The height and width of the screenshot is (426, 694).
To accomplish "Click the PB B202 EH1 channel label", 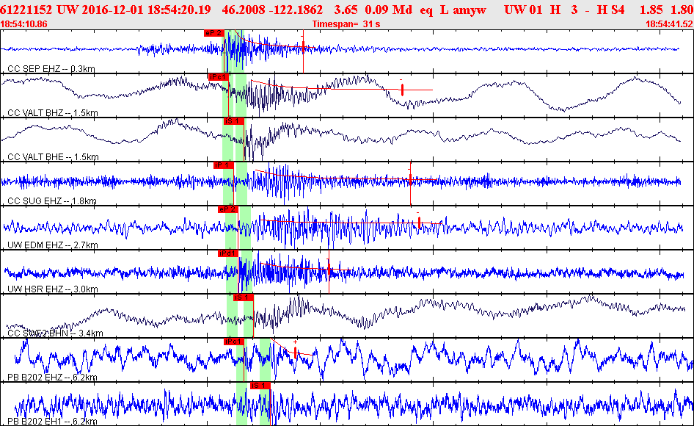I will click(52, 422).
